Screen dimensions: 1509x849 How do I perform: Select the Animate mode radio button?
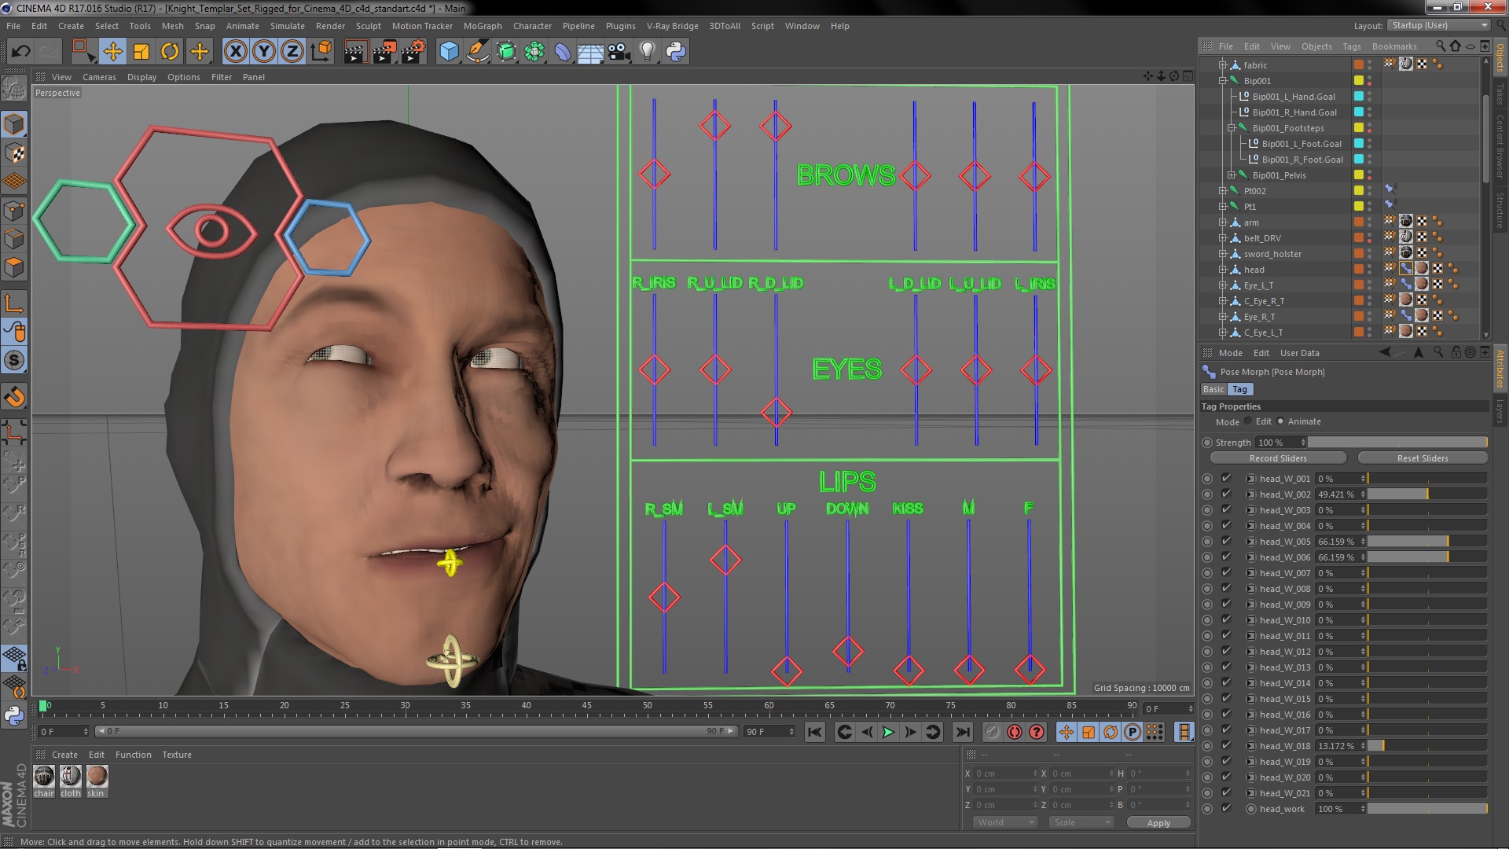pos(1280,421)
